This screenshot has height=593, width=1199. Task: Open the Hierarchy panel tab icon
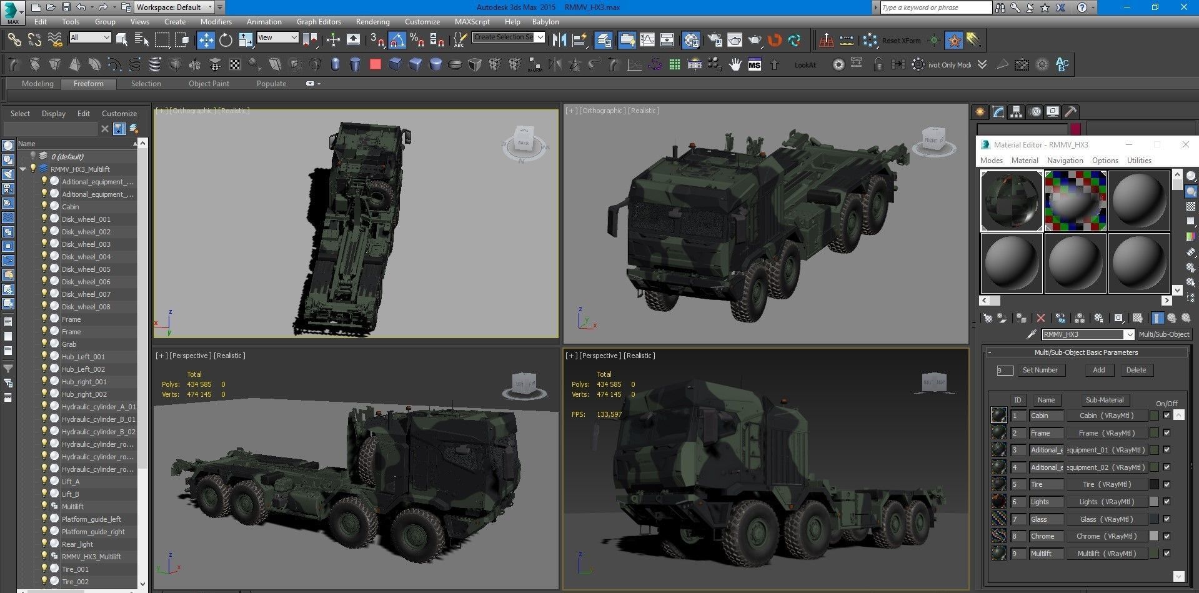pos(1017,112)
